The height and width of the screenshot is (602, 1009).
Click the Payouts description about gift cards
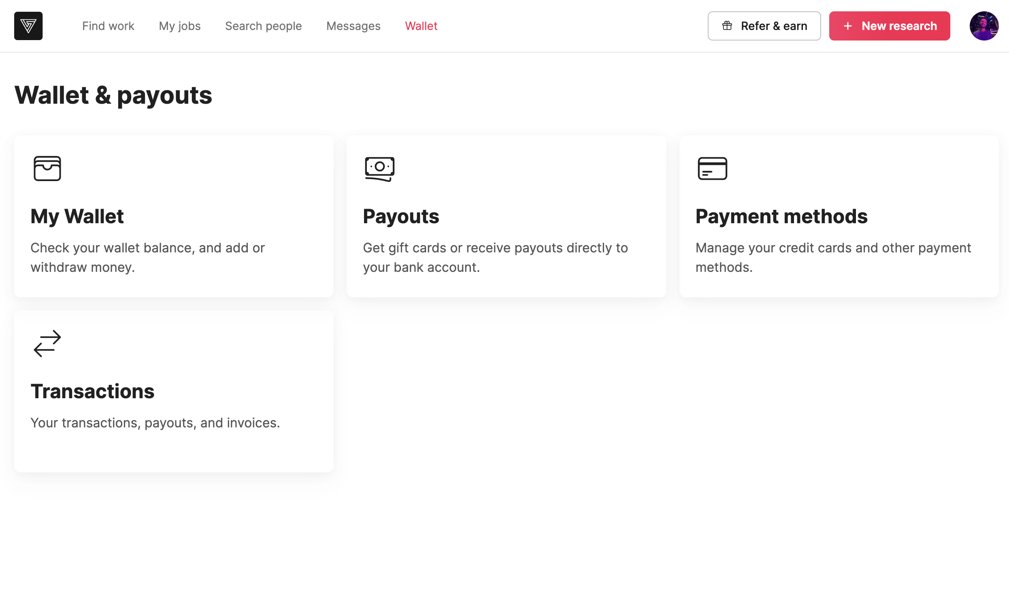495,257
